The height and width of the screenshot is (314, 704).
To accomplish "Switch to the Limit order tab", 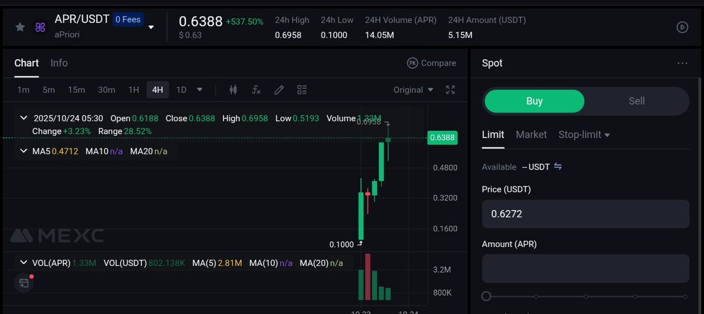I will [493, 134].
